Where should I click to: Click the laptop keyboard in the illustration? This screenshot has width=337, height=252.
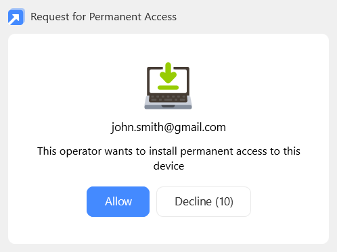click(x=168, y=98)
